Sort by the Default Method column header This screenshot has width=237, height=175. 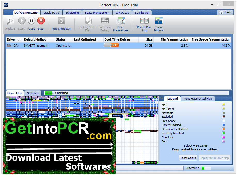(x=39, y=39)
